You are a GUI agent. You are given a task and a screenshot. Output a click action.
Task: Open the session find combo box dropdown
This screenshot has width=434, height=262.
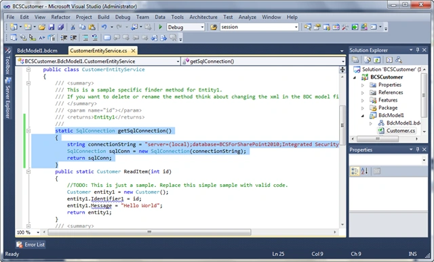296,27
